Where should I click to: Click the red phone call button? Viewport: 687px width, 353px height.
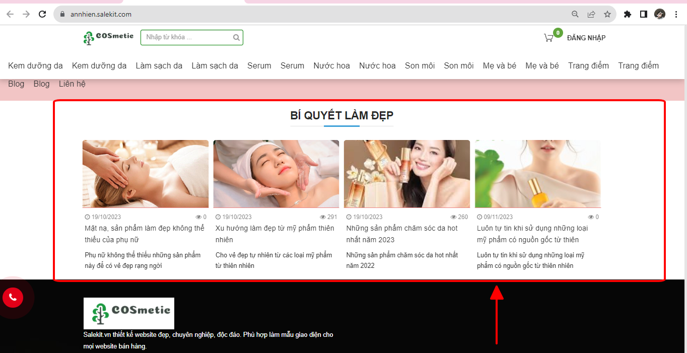click(13, 297)
